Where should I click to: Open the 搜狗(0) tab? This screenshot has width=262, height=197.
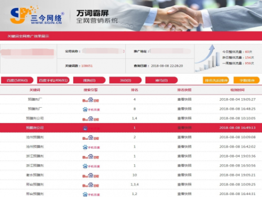tap(89, 80)
